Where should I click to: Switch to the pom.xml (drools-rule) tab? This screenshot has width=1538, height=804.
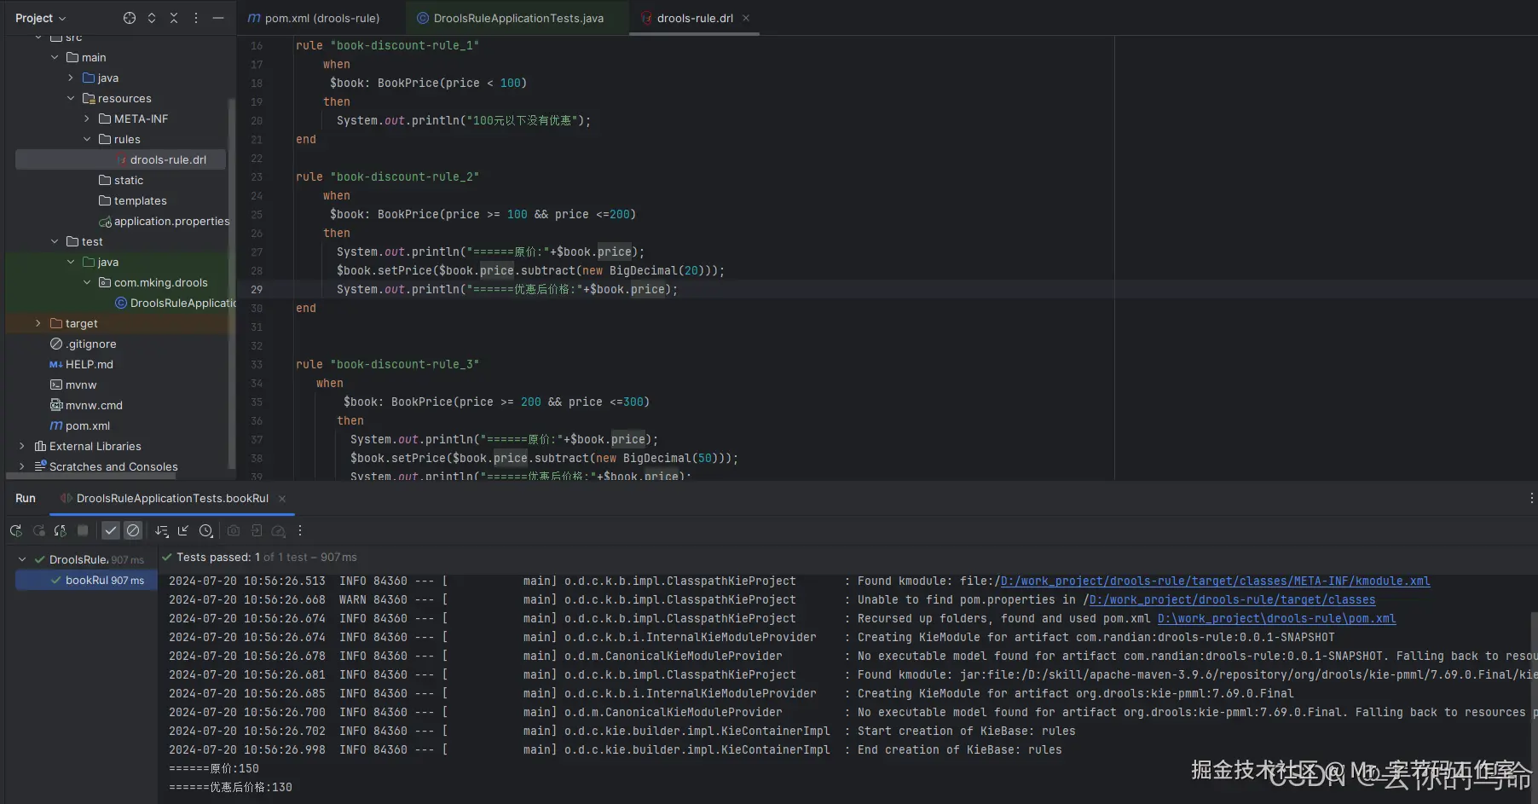313,18
